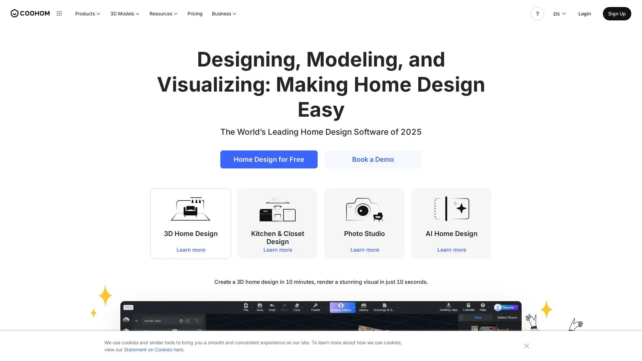
Task: Click the Book a Demo button
Action: pos(373,159)
